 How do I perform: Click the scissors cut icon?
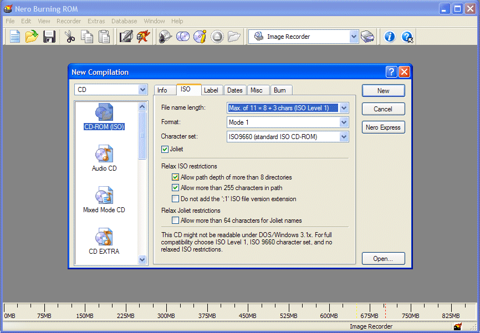click(x=70, y=37)
